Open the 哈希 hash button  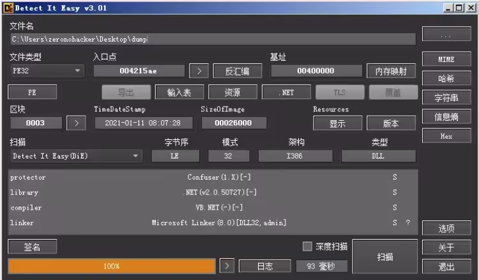click(446, 79)
